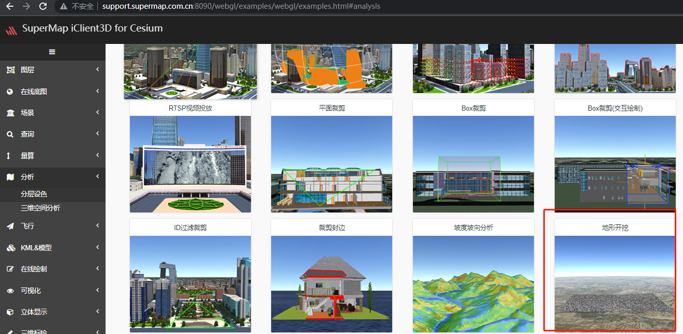Expand the 查询 menu chevron
The image size is (683, 334).
tap(97, 133)
